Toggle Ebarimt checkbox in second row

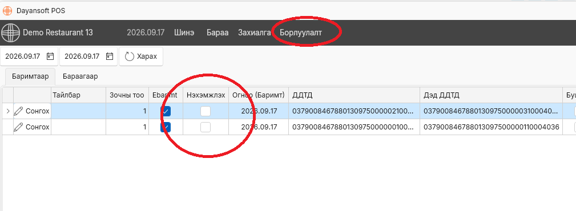click(166, 127)
